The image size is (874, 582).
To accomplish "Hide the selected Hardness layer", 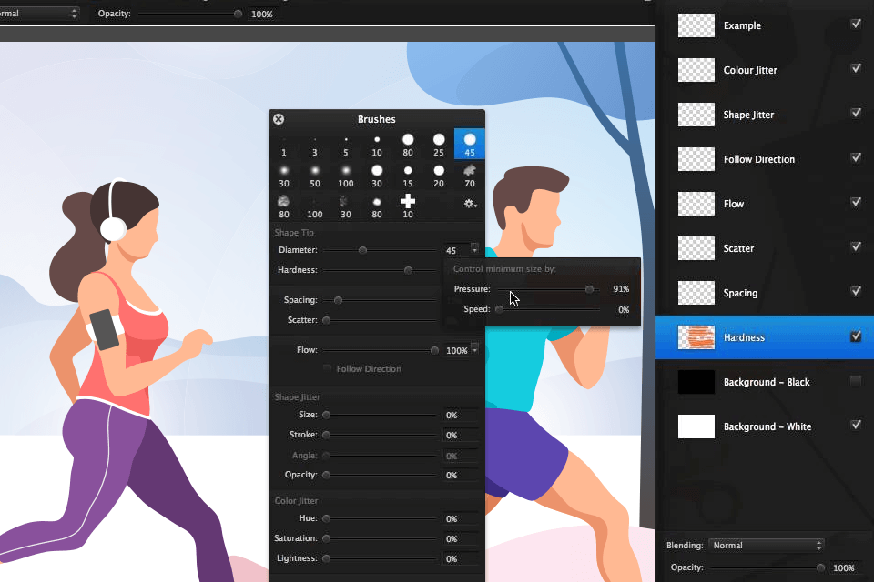I will [x=856, y=336].
